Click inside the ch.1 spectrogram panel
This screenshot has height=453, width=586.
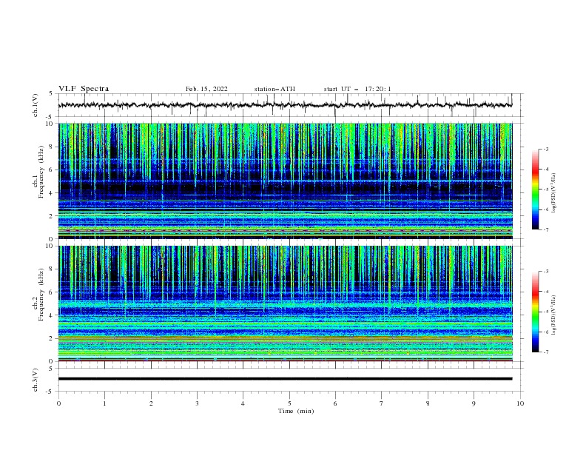[x=285, y=181]
